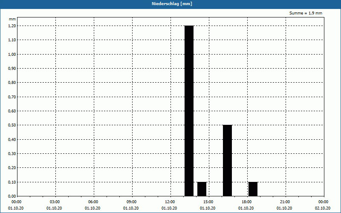The width and height of the screenshot is (341, 213).
Task: Click the 0,90 y-axis value
Action: [x=12, y=69]
